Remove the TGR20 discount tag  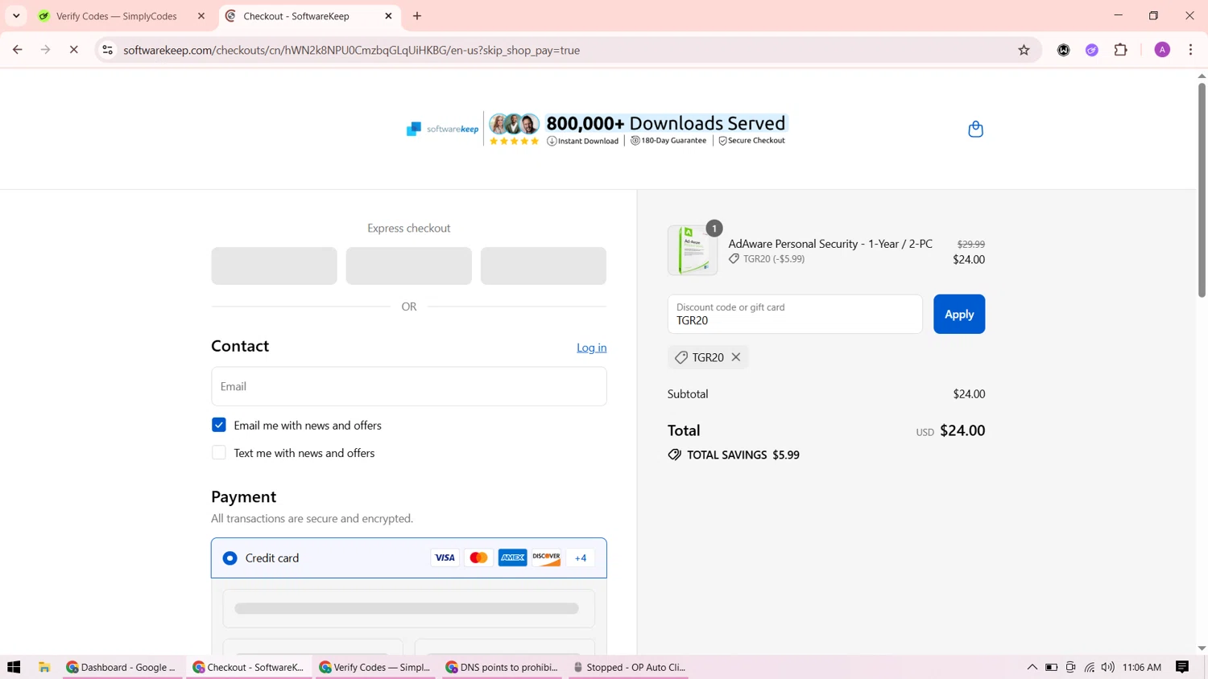(736, 357)
